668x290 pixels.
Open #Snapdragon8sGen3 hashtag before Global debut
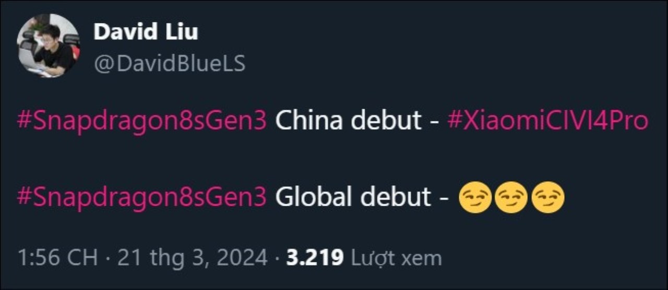(142, 197)
